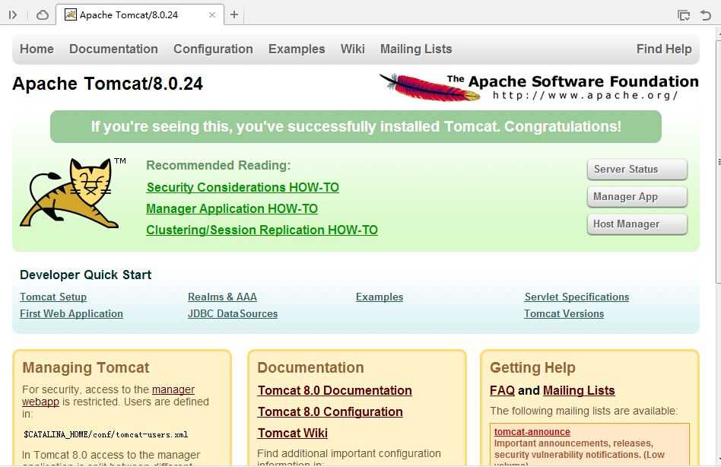Open Clustering/Session Replication HOW-TO link
This screenshot has width=721, height=467.
point(262,230)
